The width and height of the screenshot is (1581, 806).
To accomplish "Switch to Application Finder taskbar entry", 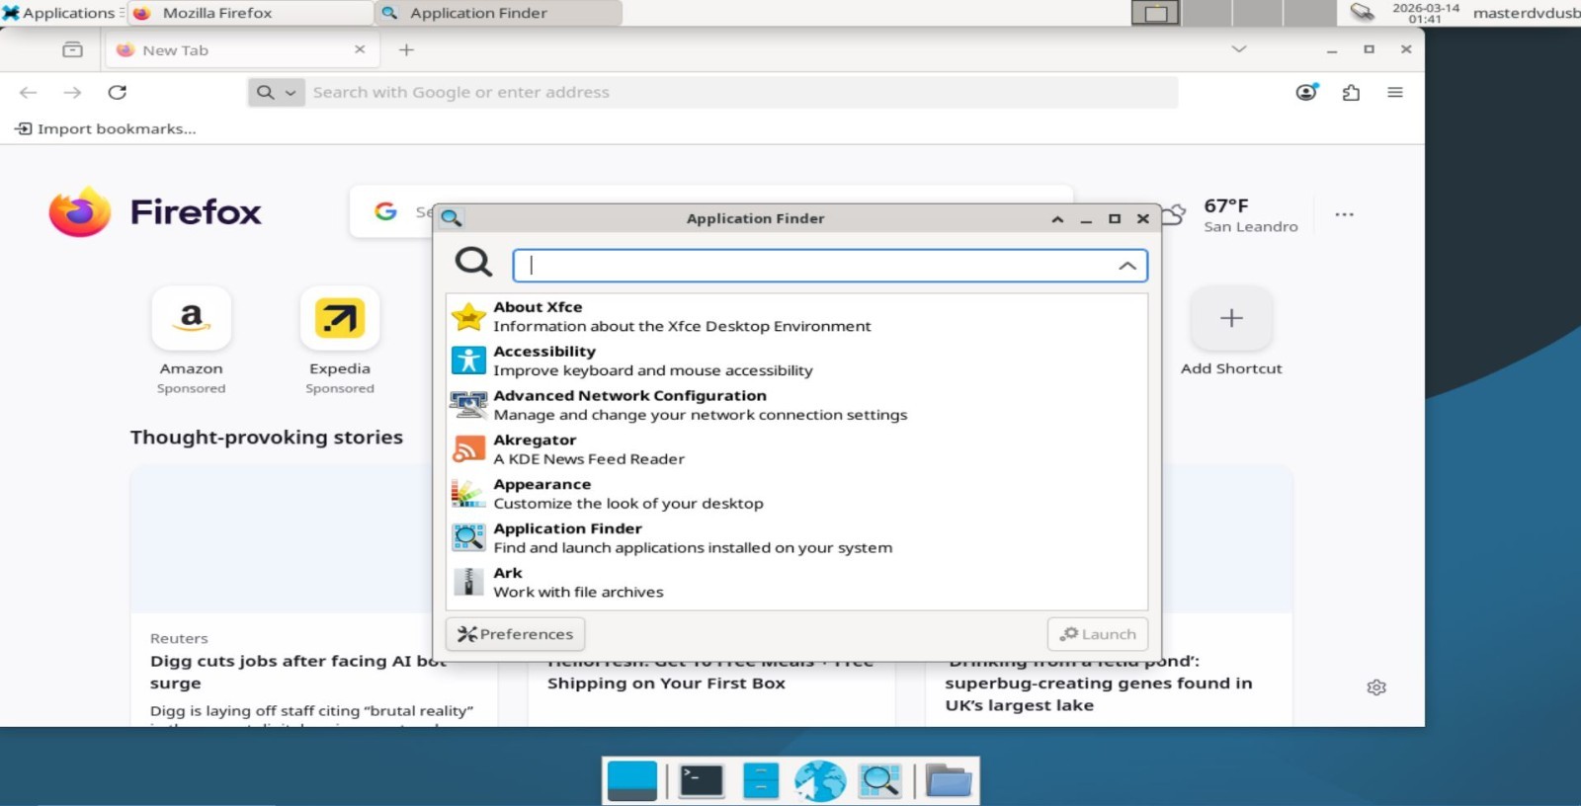I will pyautogui.click(x=498, y=13).
